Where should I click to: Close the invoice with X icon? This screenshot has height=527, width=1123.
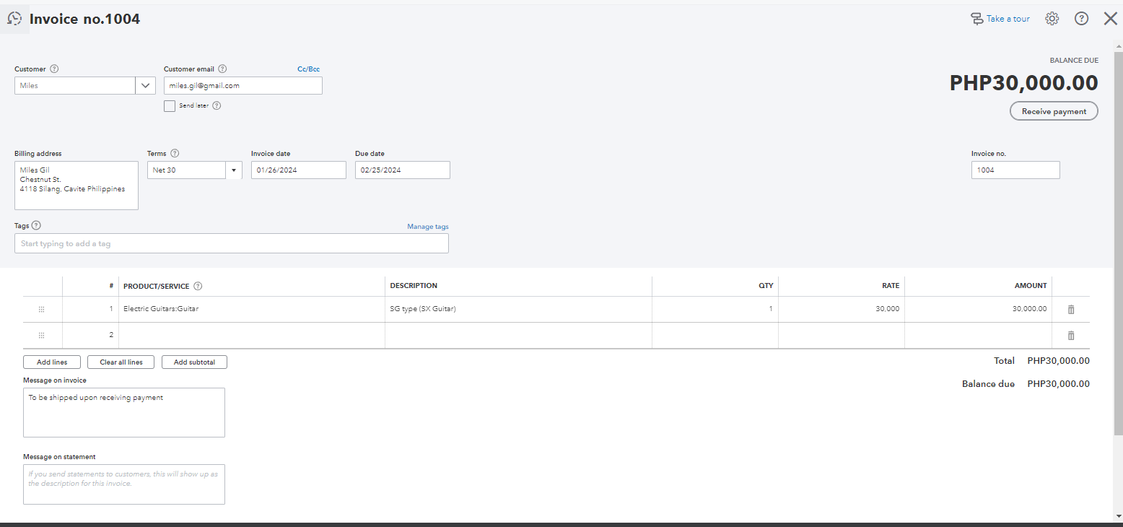coord(1111,19)
